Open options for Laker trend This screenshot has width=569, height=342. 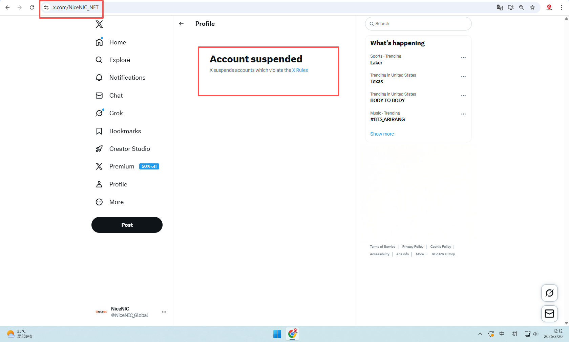pyautogui.click(x=463, y=57)
